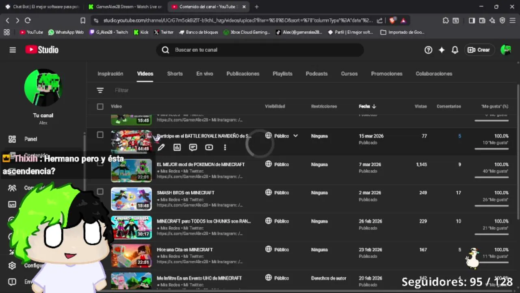Switch to the Chat Bot browser tab
Viewport: 520px width, 293px height.
[42, 7]
